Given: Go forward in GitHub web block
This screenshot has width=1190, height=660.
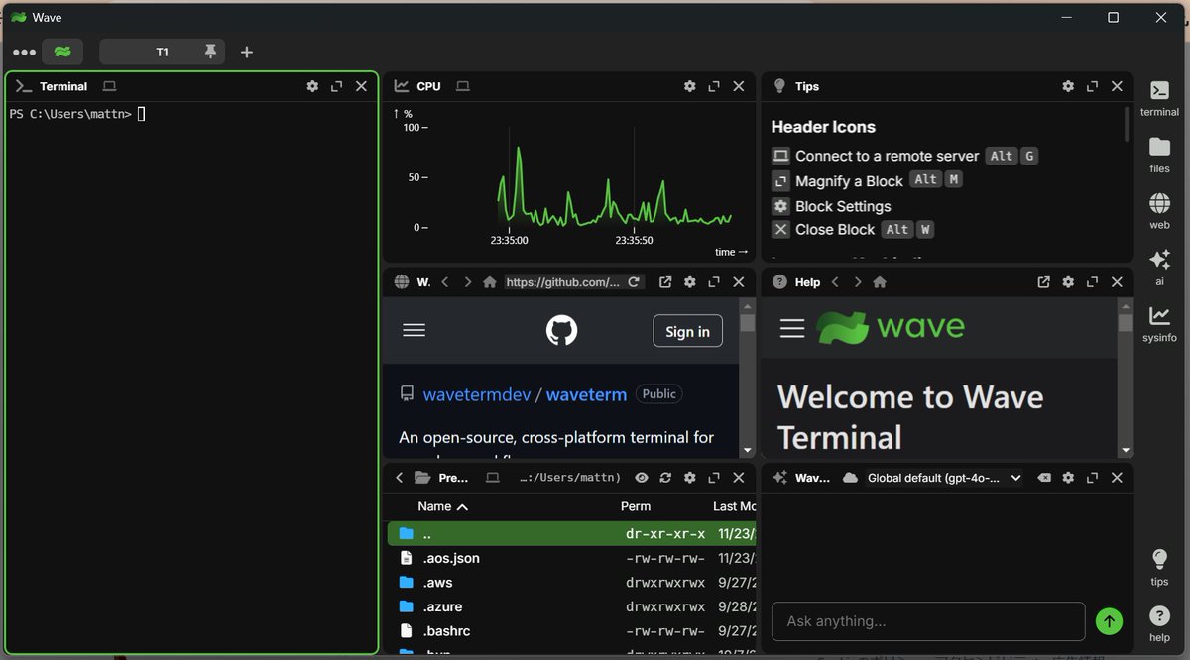Looking at the screenshot, I should tap(468, 282).
